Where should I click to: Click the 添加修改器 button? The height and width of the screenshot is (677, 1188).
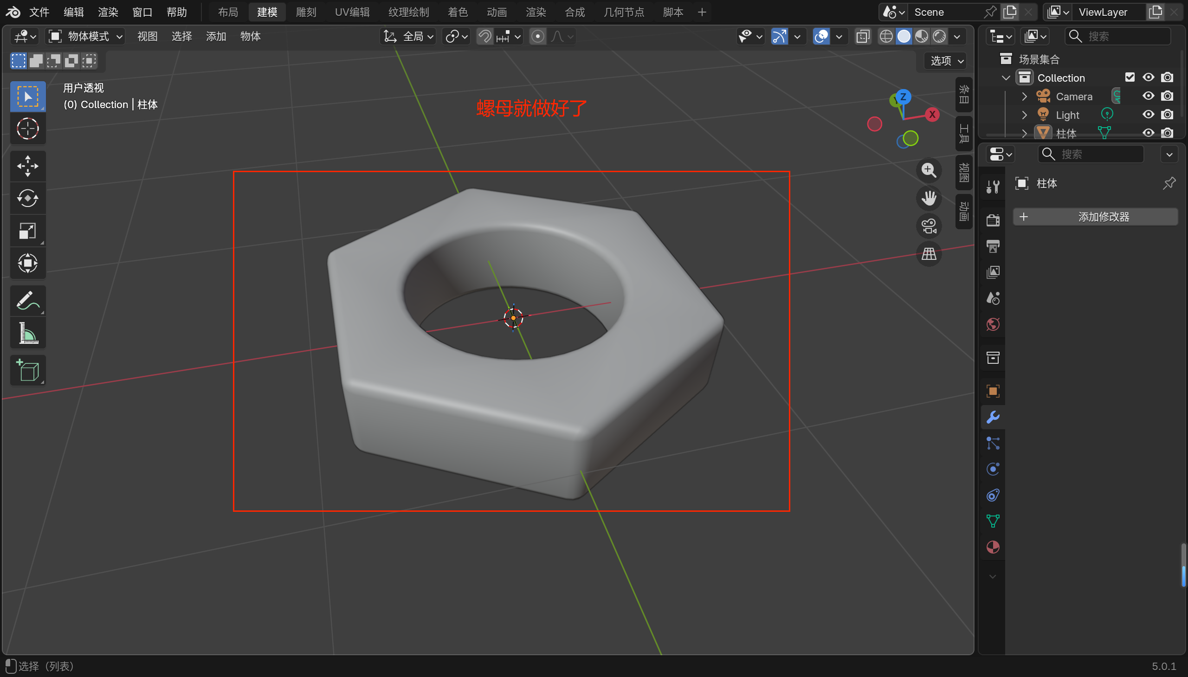click(1095, 217)
